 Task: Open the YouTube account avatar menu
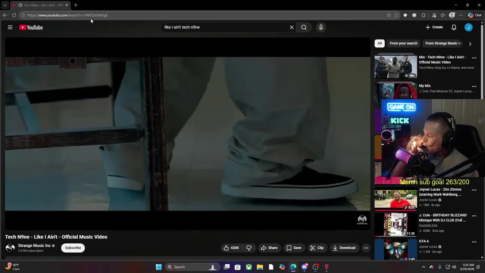tap(469, 27)
